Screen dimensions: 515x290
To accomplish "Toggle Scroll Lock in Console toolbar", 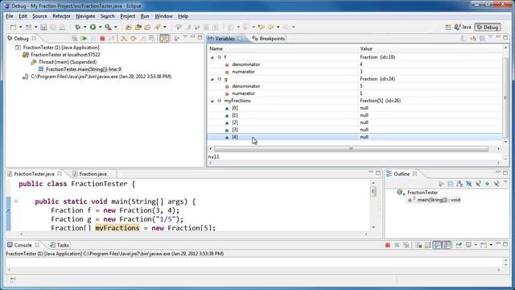I will click(x=427, y=245).
